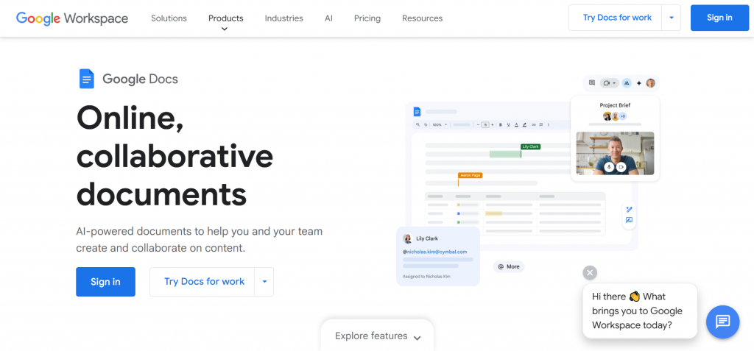This screenshot has height=351, width=754.
Task: Click the add comment icon under pen
Action: pos(629,220)
